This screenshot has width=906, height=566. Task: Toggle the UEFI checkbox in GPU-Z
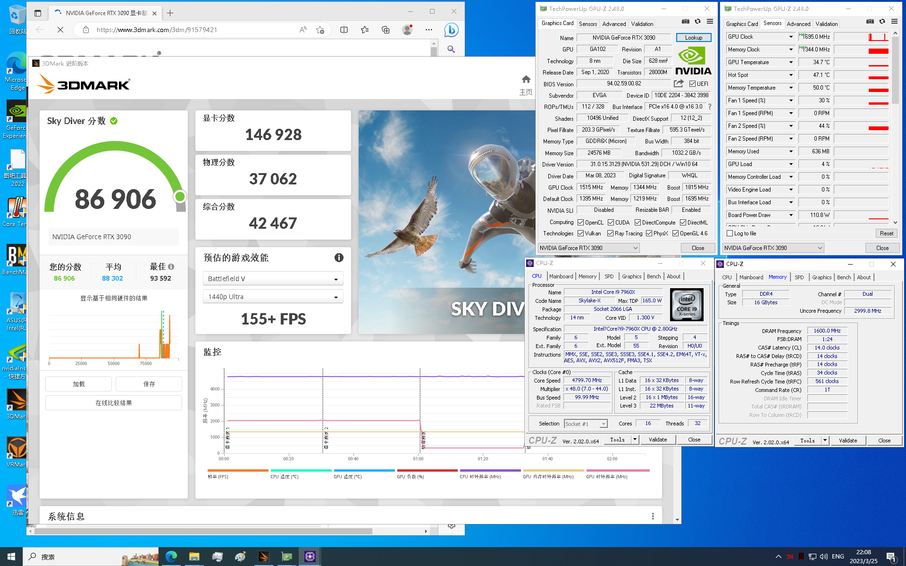692,84
